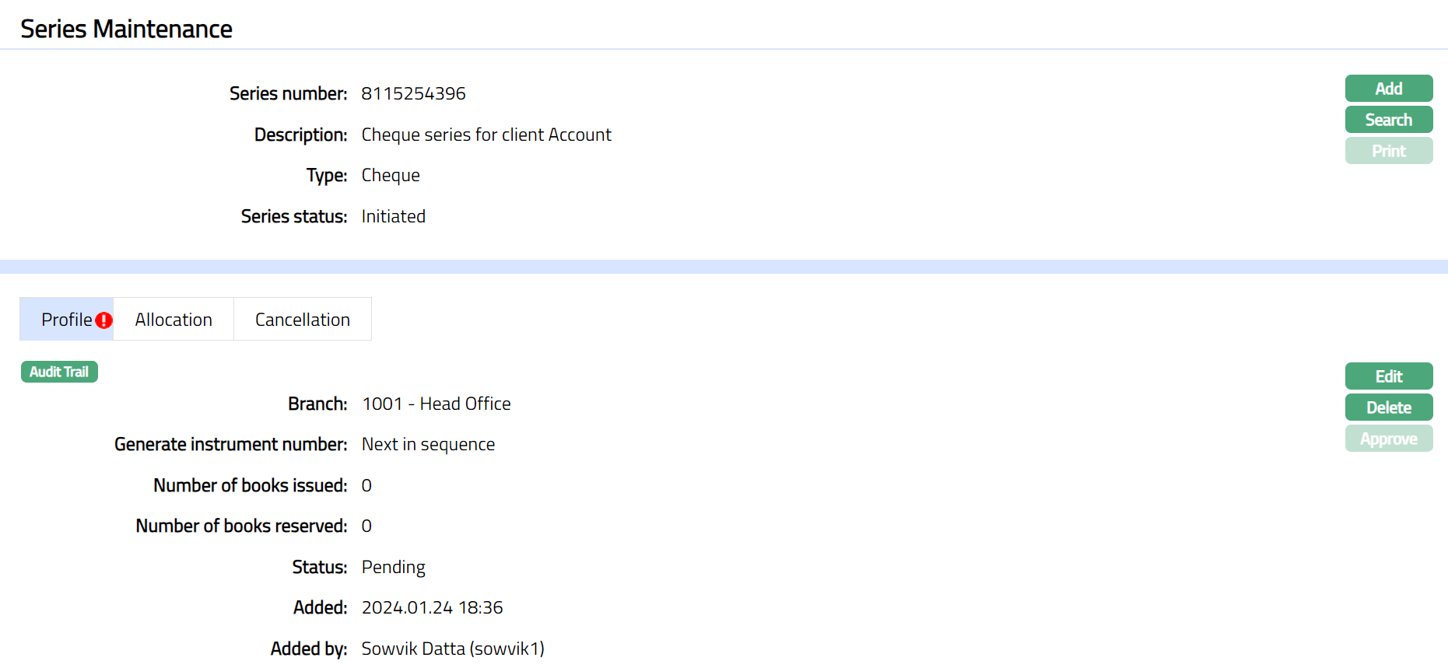Screen dimensions: 1448x668
Task: Click the description text about cheque series
Action: [x=486, y=135]
